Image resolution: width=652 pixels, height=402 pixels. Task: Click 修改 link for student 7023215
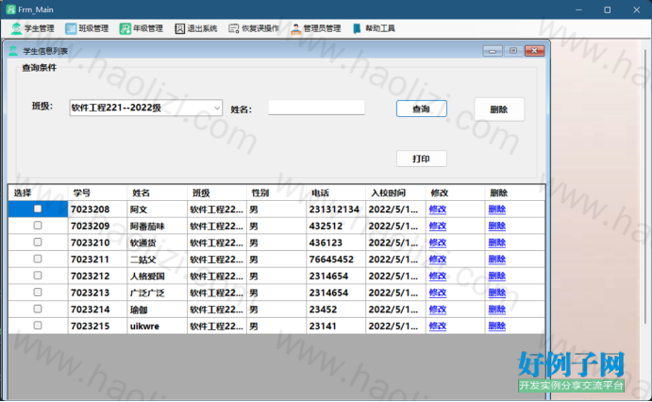click(x=438, y=326)
